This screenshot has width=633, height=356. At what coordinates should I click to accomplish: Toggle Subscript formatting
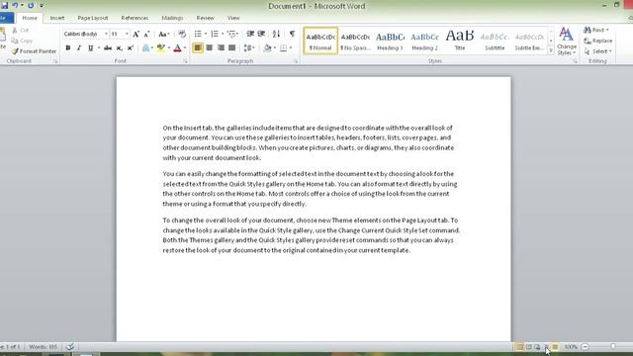[119, 48]
